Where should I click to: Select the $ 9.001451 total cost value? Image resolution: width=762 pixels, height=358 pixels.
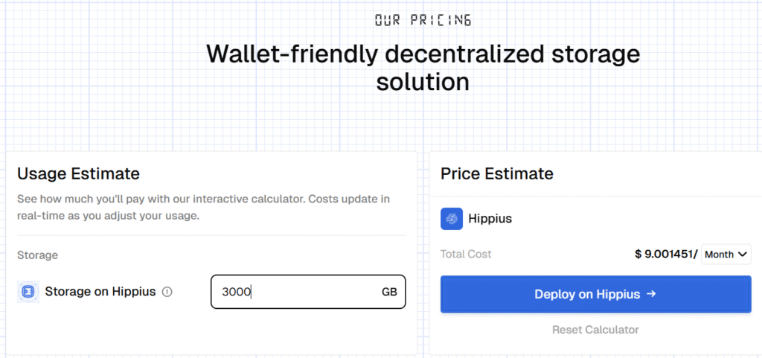click(664, 254)
